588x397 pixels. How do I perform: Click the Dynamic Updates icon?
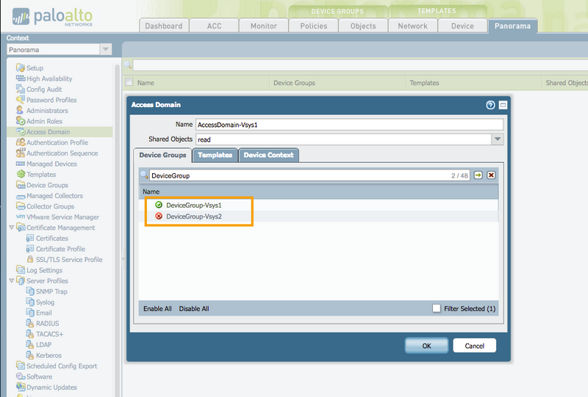pos(21,387)
